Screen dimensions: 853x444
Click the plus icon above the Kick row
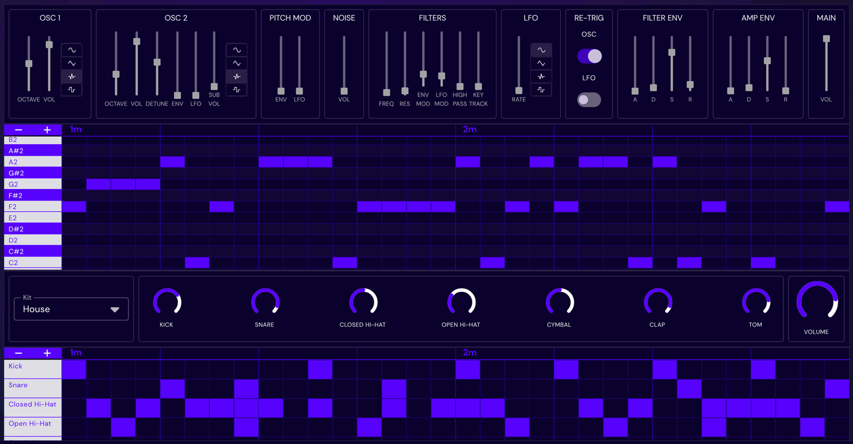pos(47,353)
